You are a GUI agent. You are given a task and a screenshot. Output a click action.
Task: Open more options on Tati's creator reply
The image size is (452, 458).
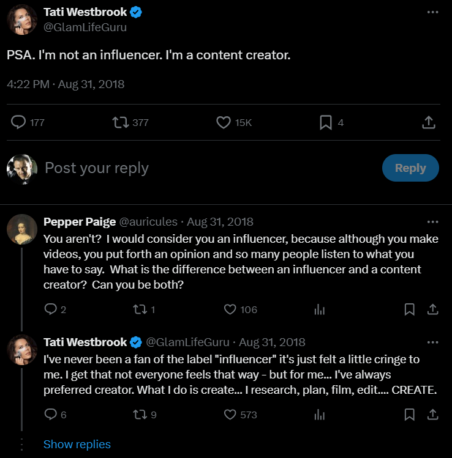coord(432,342)
